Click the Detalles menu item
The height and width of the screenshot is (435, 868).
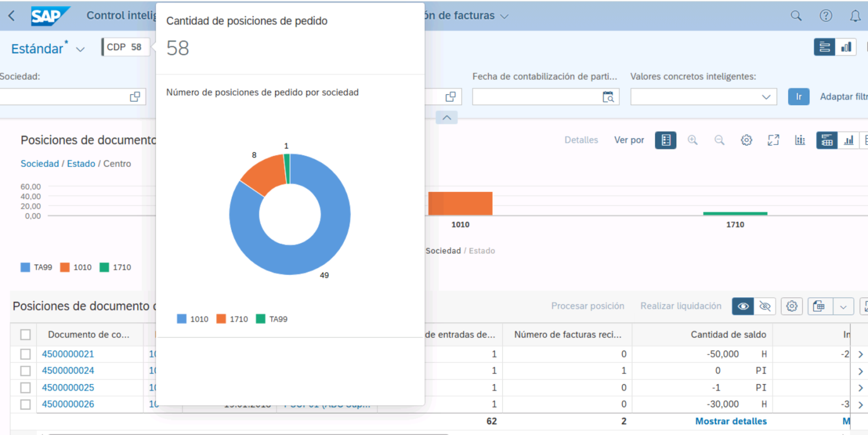[x=581, y=140]
